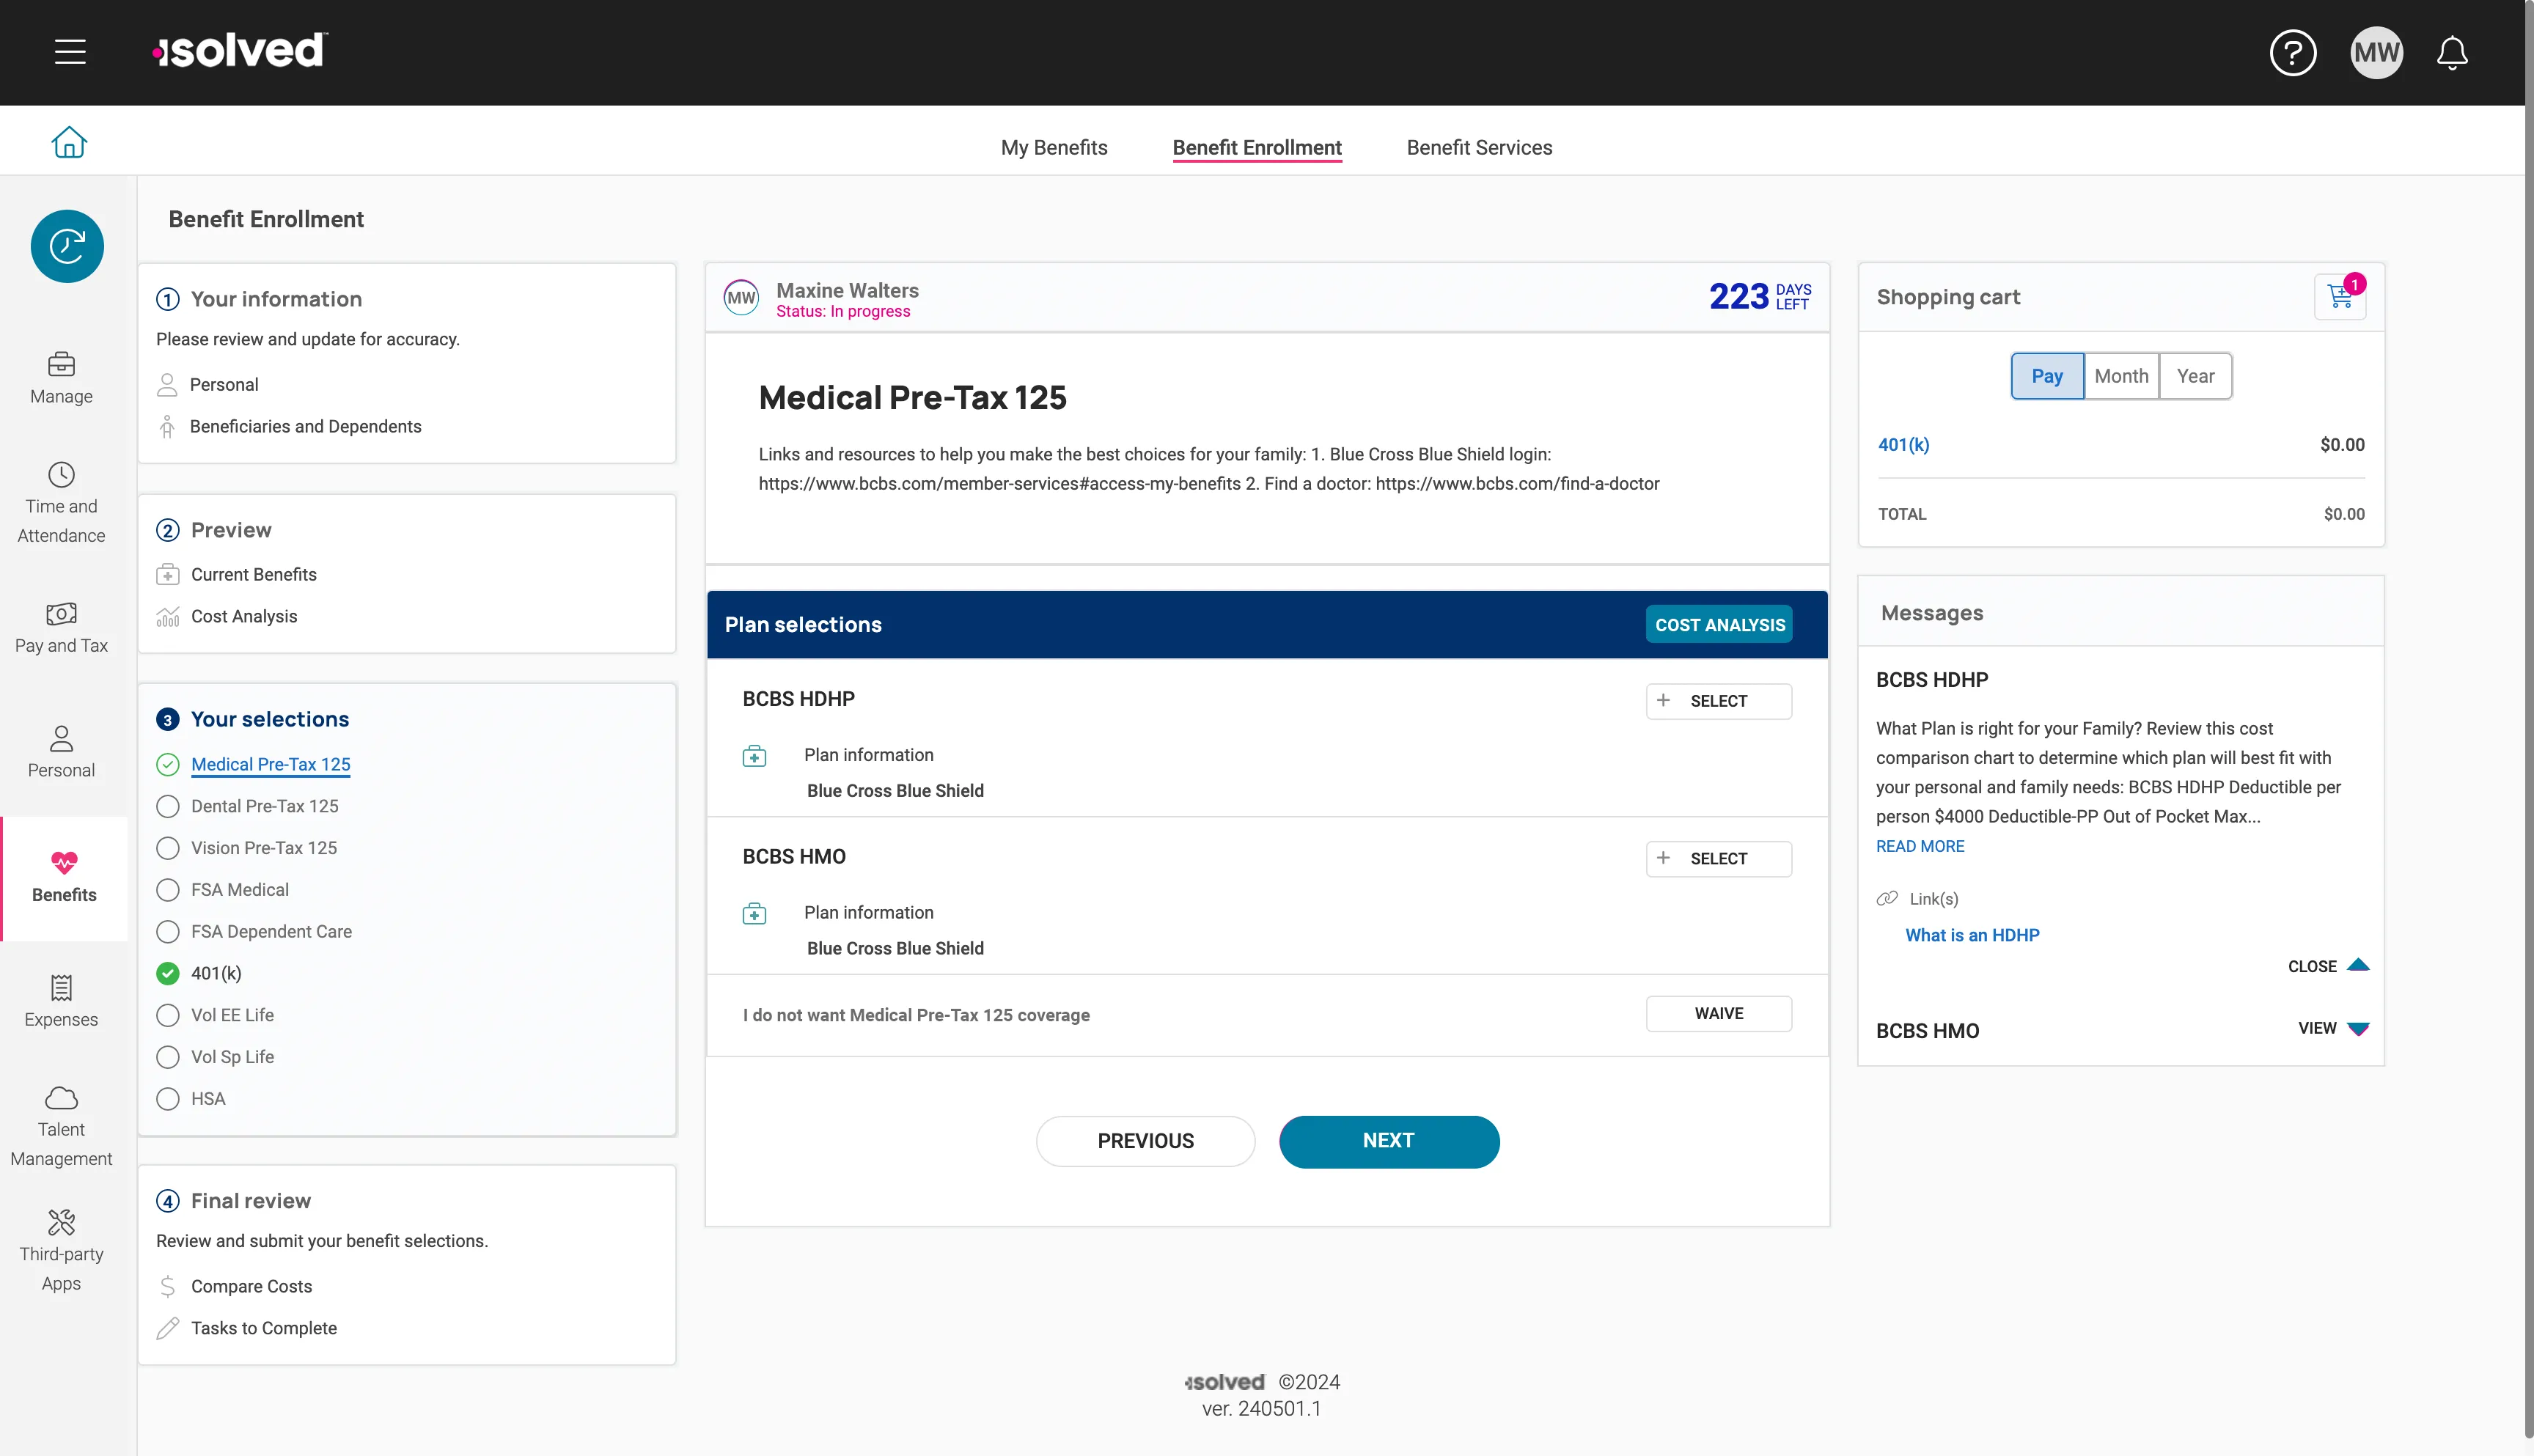This screenshot has height=1456, width=2534.
Task: Open the What is an HDHP link
Action: (1972, 935)
